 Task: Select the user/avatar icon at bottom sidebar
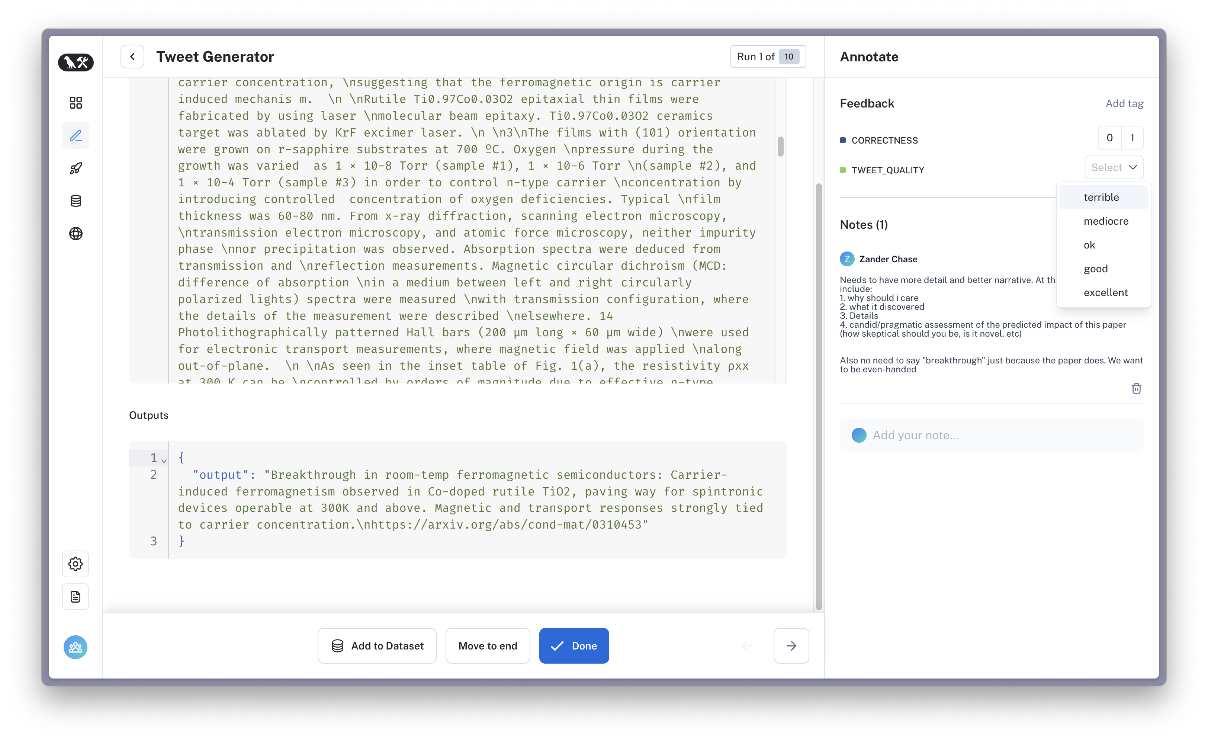click(76, 647)
